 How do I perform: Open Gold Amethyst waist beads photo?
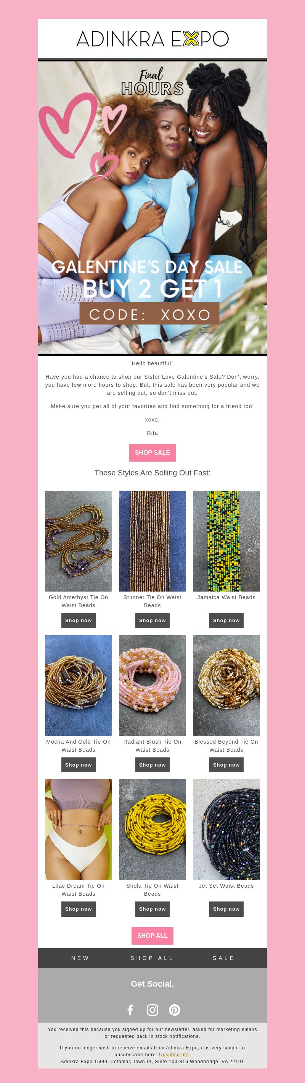tap(79, 541)
